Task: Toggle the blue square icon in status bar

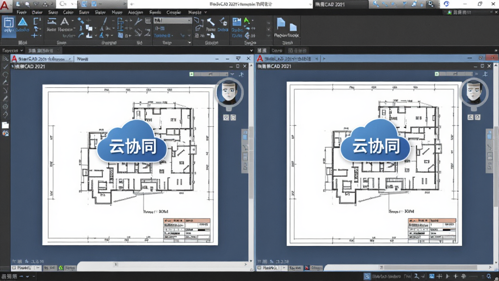Action: tap(432, 276)
